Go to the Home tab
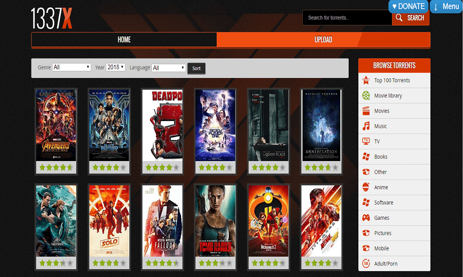Viewport: 463px width, 277px height. [124, 39]
